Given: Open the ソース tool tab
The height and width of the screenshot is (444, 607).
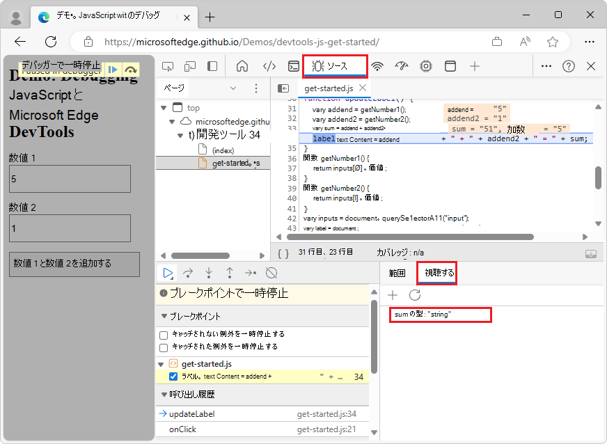Looking at the screenshot, I should click(x=335, y=66).
